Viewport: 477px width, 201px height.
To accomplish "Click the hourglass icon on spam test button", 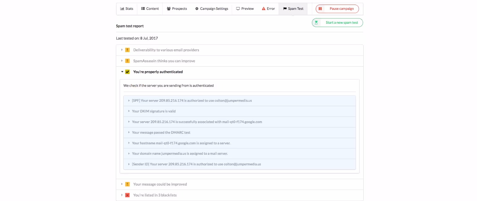I will click(316, 23).
